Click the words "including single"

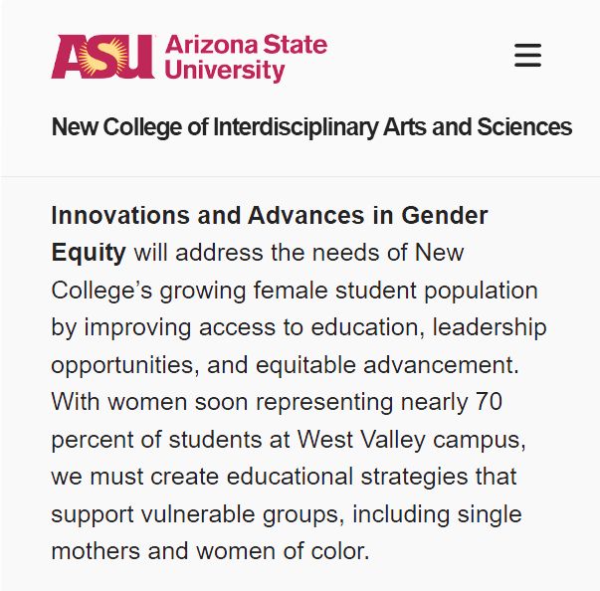[x=436, y=514]
